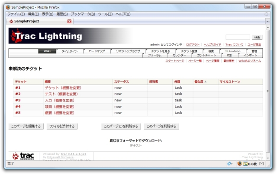Viewport: 277px width, 174px height.
Task: Open the テスト(概要を変更) summary link
Action: coord(61,94)
